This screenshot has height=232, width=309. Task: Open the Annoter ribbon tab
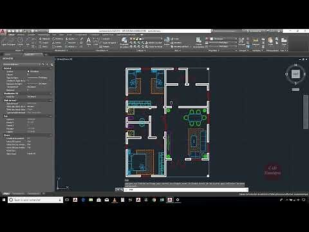click(x=32, y=35)
